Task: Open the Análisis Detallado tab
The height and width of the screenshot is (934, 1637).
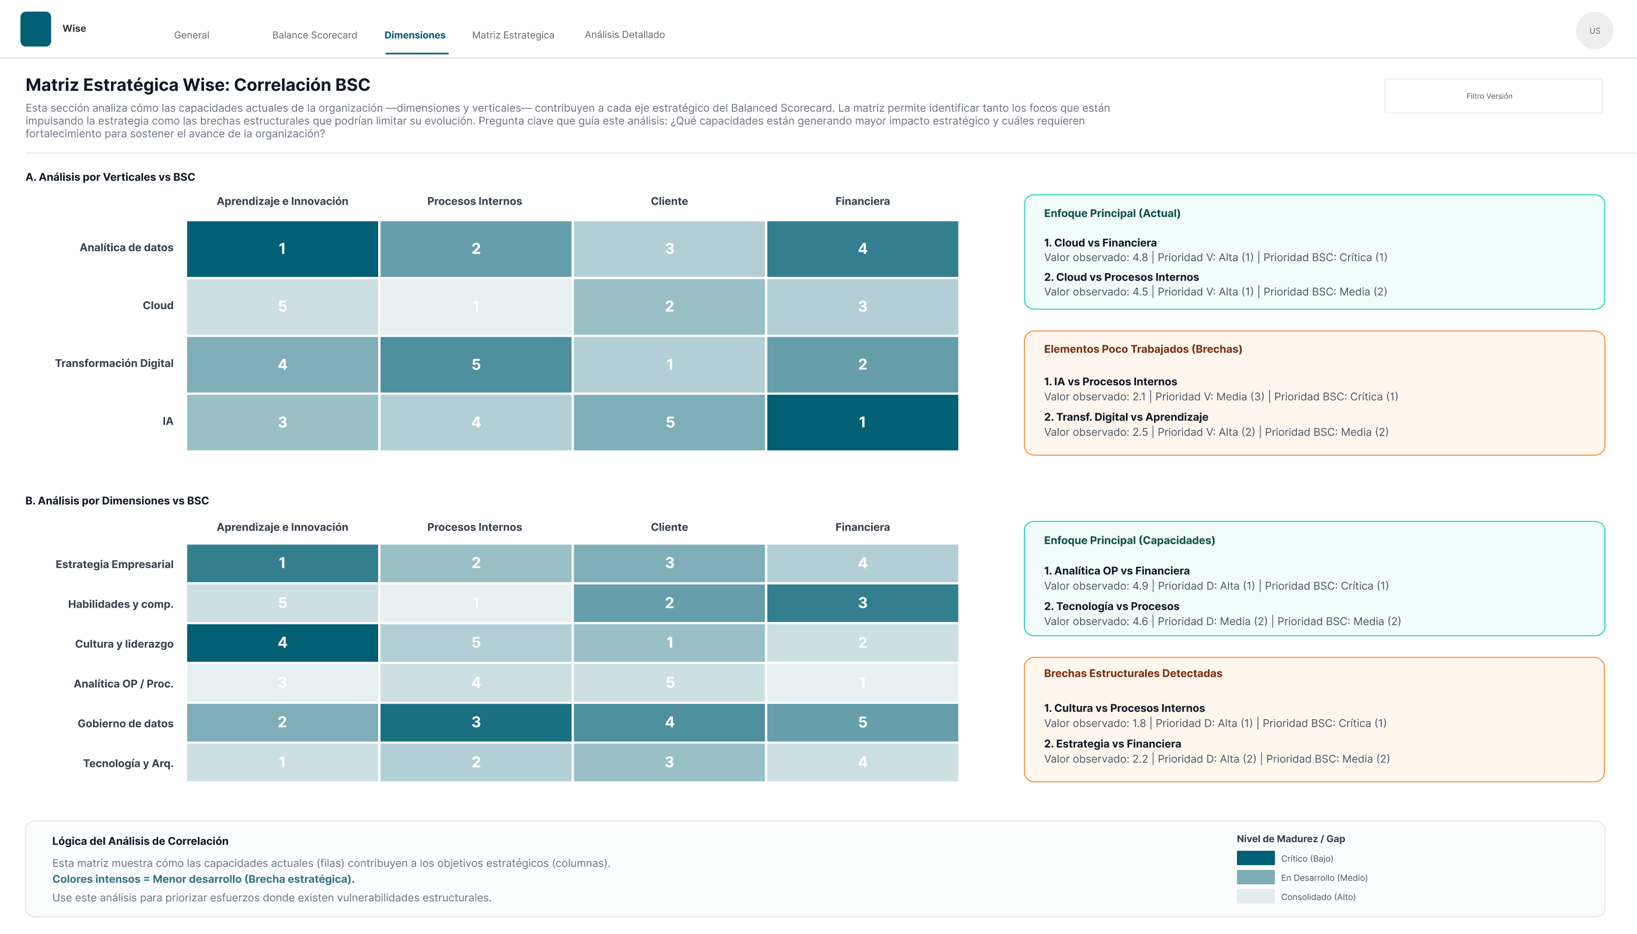Action: tap(624, 35)
